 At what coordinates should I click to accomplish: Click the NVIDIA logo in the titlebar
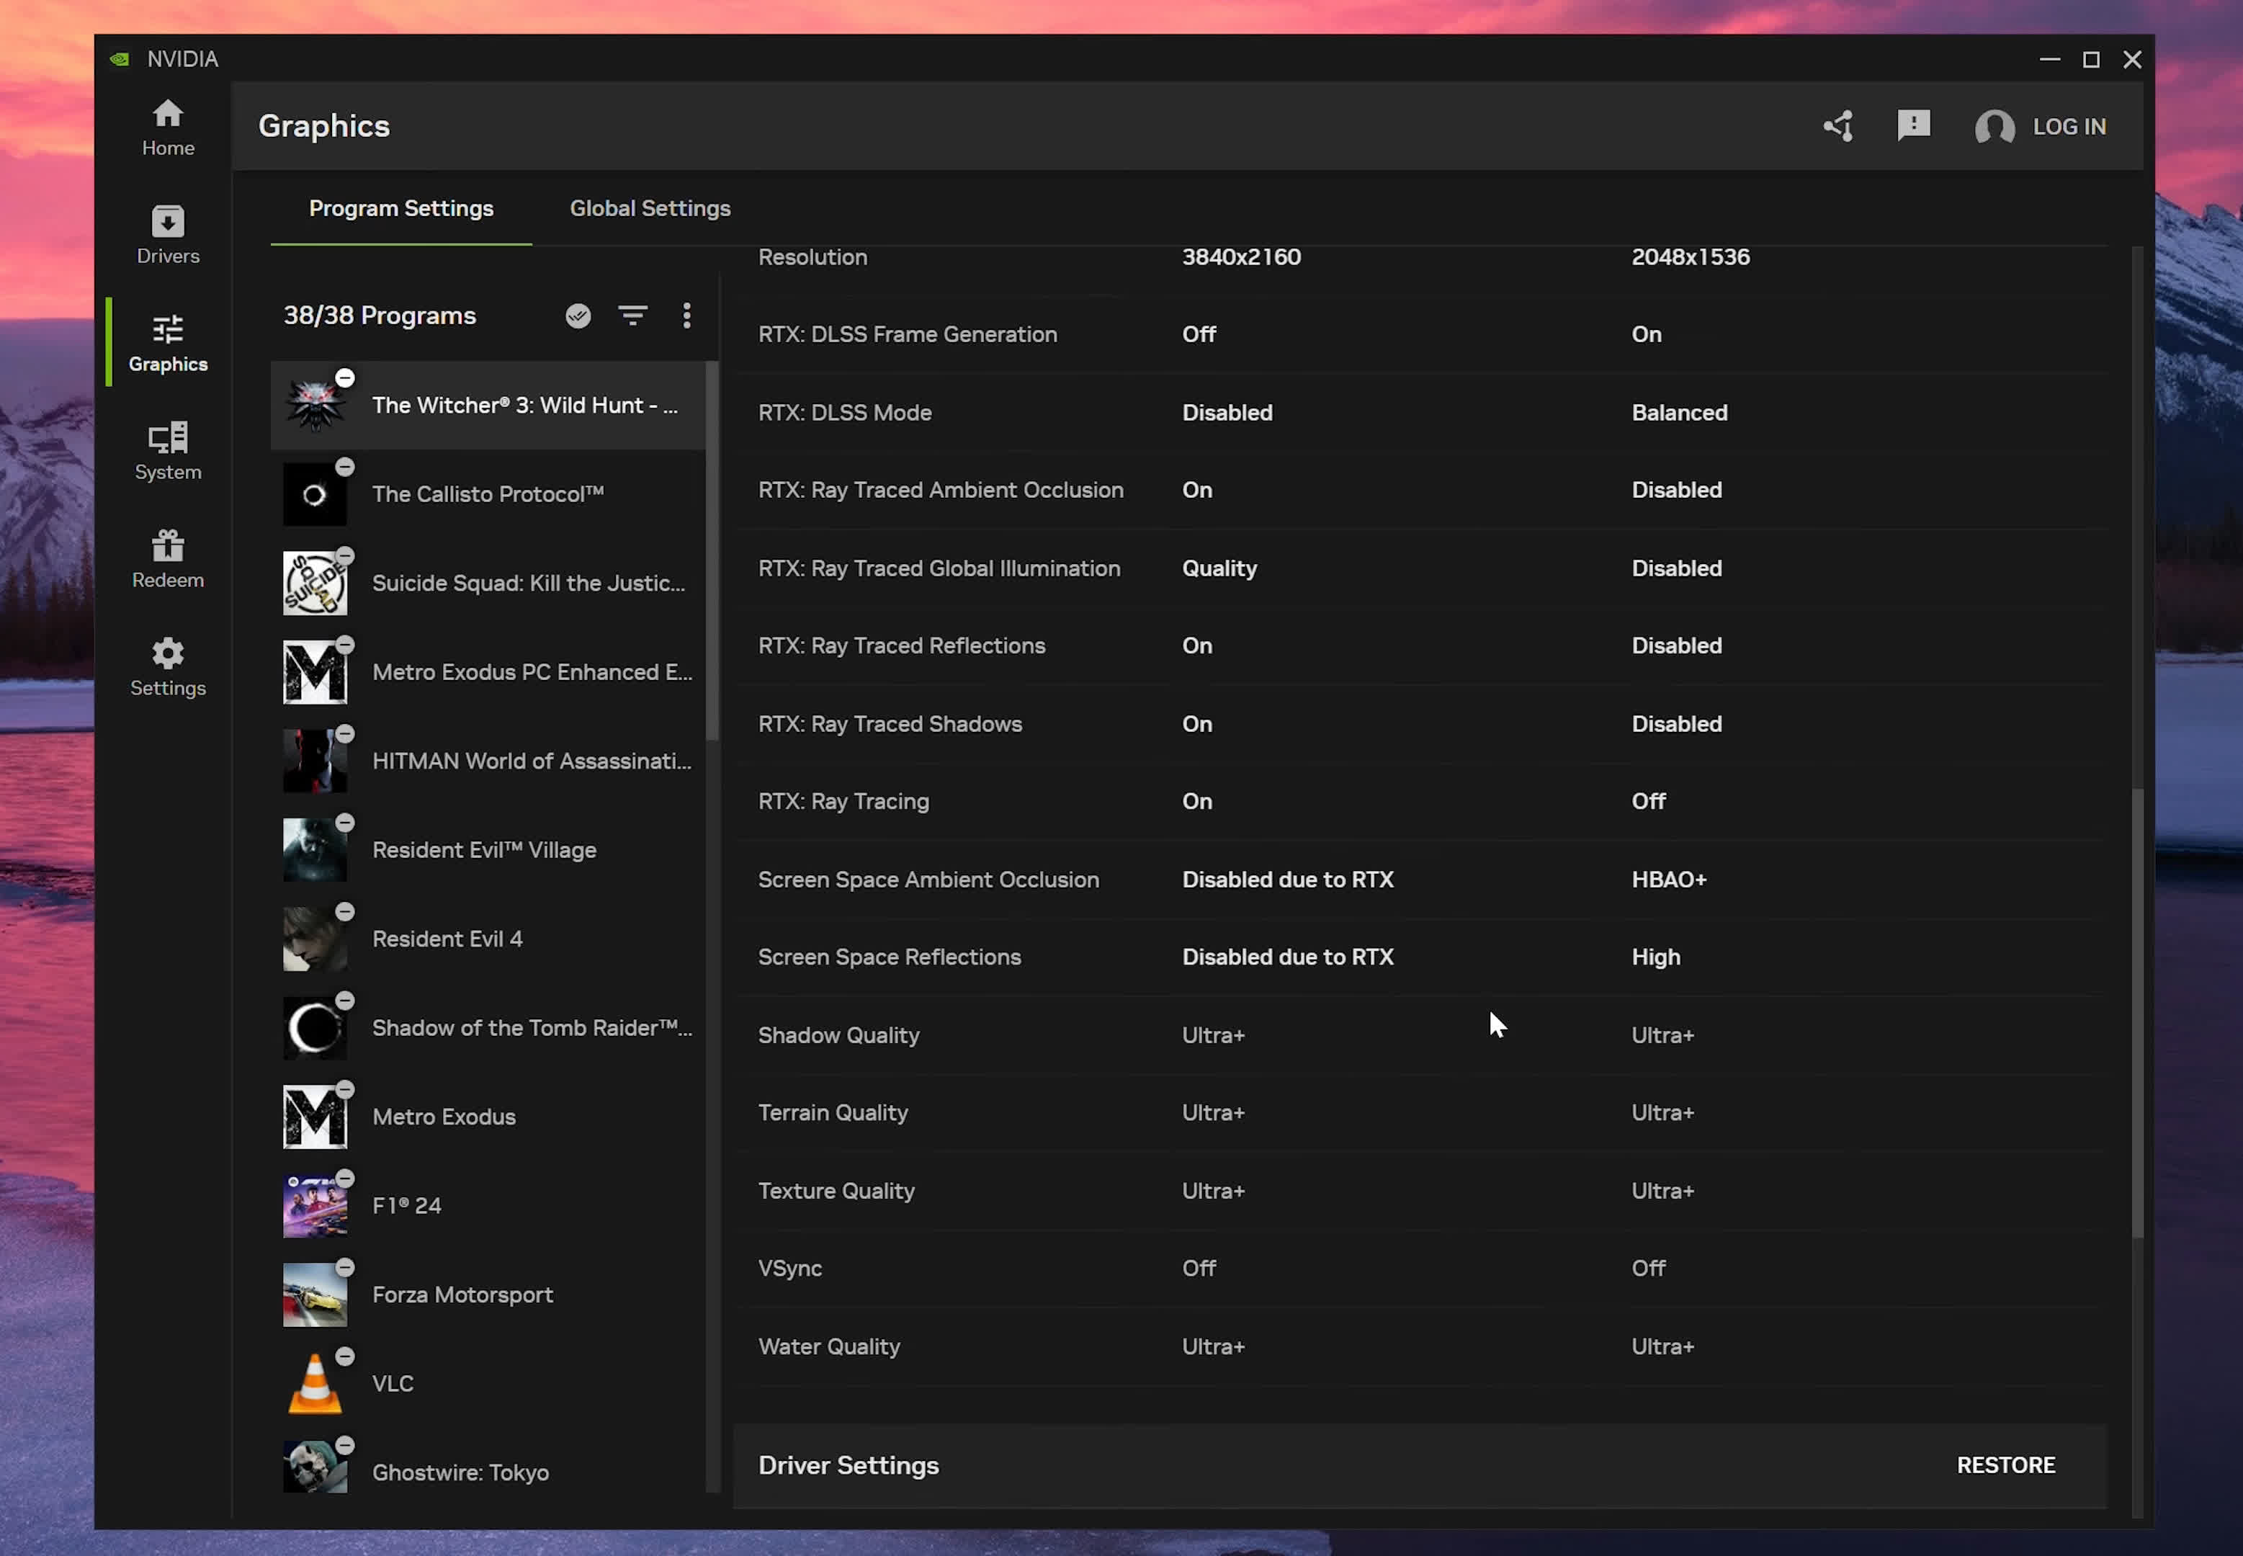pyautogui.click(x=119, y=58)
